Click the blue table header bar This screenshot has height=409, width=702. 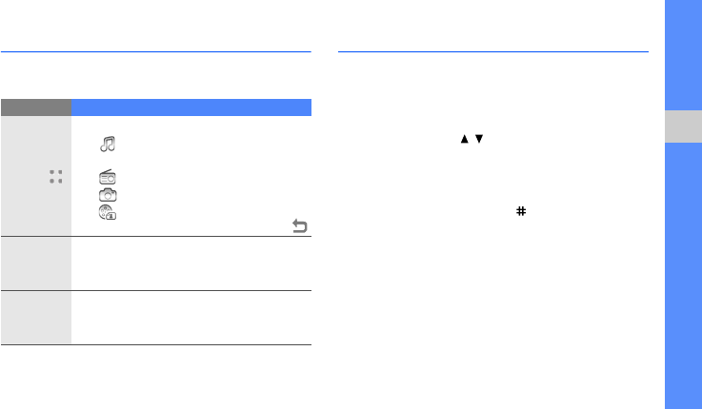(x=191, y=107)
